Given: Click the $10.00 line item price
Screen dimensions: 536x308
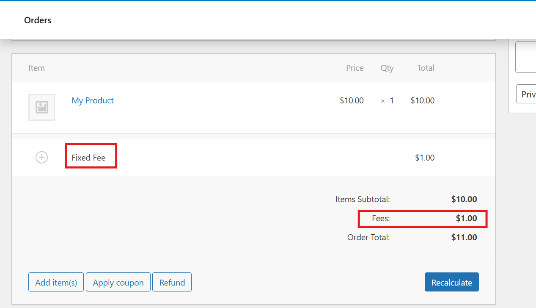Looking at the screenshot, I should tap(352, 100).
